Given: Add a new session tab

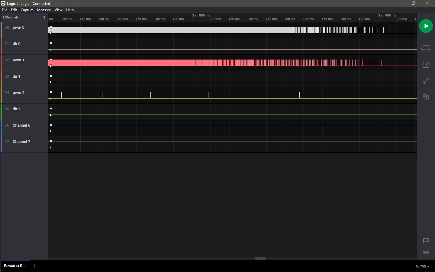Looking at the screenshot, I should 35,266.
